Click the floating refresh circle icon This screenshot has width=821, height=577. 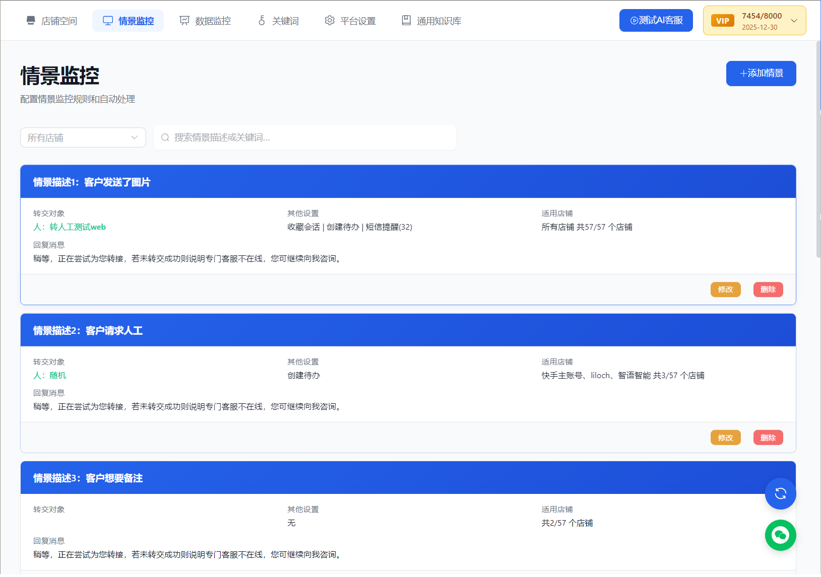click(780, 494)
